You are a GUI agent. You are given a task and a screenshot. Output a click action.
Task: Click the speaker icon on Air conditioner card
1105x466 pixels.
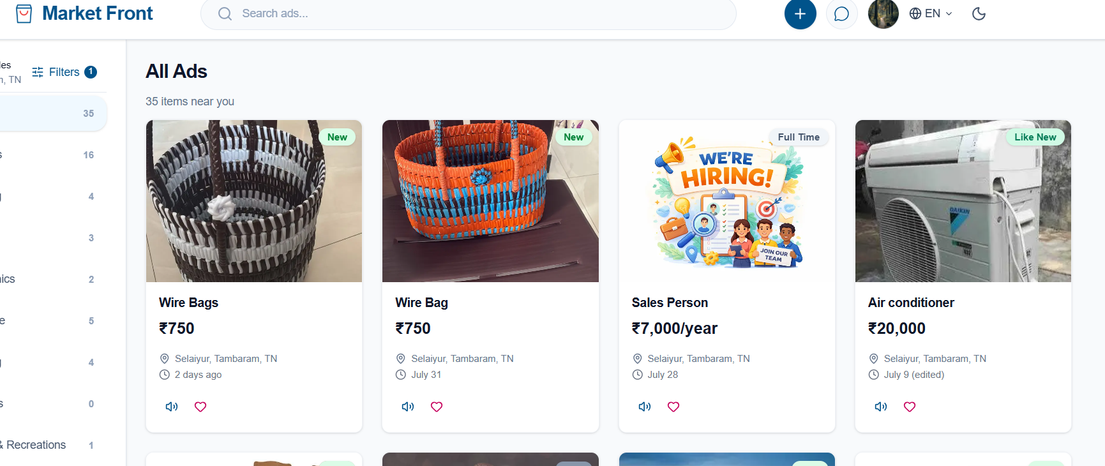pos(881,407)
